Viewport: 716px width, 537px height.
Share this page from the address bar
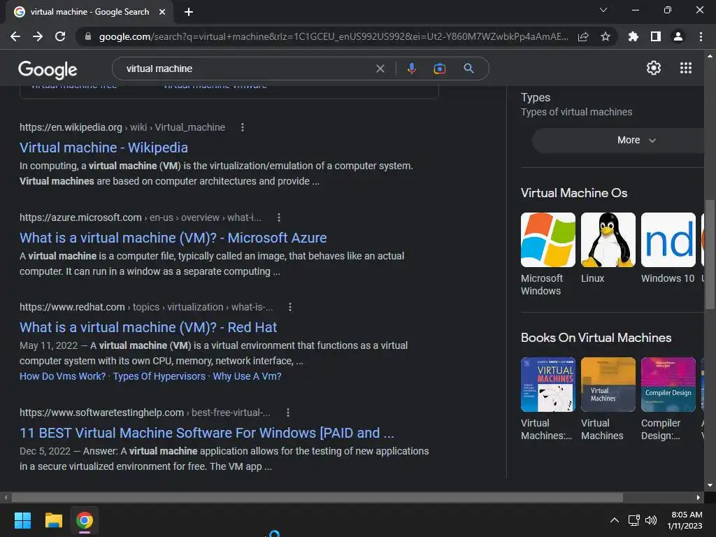(x=583, y=36)
